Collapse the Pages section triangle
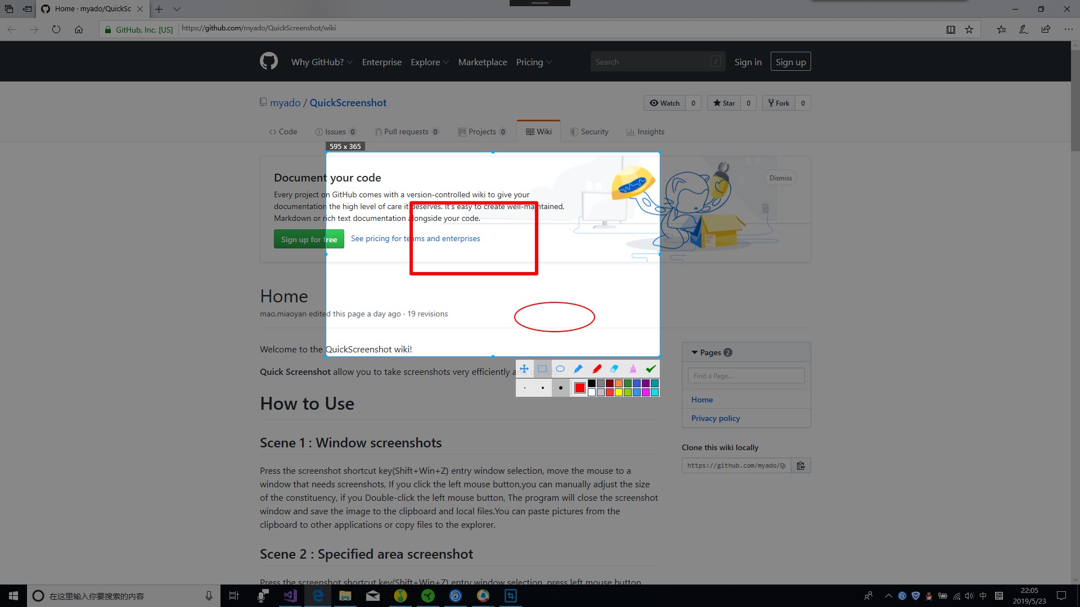 [x=695, y=352]
